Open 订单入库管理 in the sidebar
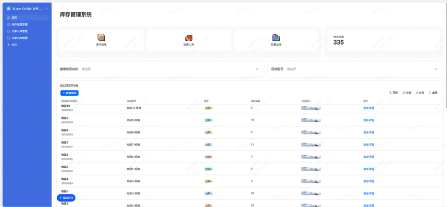Viewport: 447px width, 207px height. [x=20, y=31]
